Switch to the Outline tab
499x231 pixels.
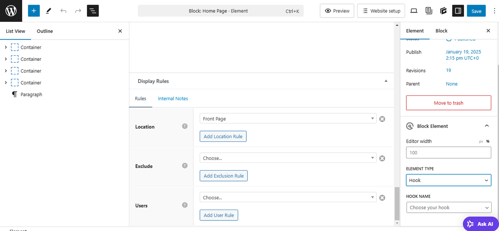[45, 31]
